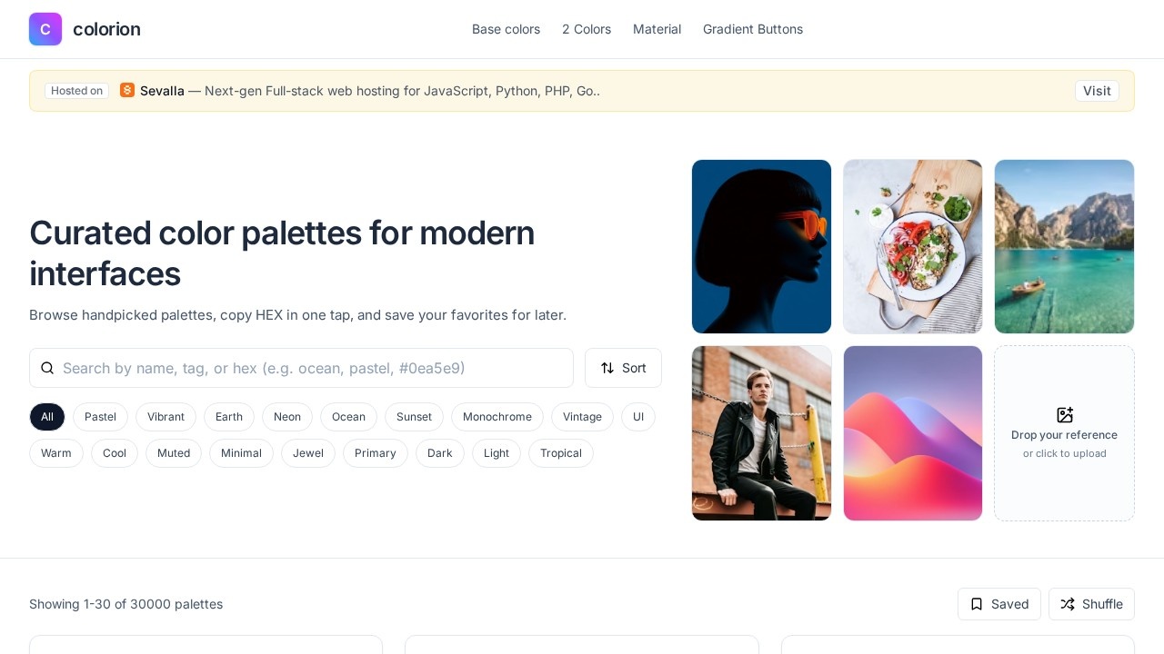The height and width of the screenshot is (654, 1164).
Task: Open the Material nav link
Action: coord(657,29)
